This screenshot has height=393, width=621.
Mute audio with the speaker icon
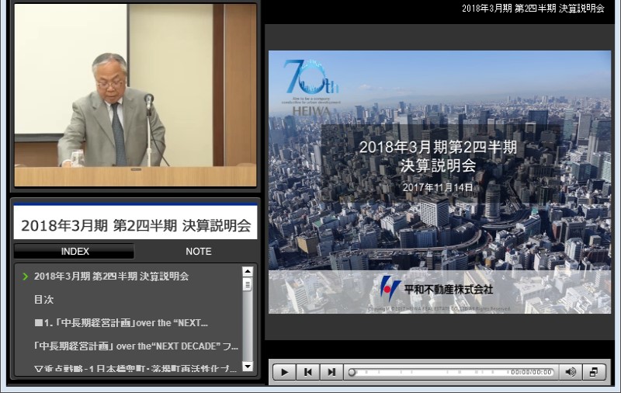571,372
